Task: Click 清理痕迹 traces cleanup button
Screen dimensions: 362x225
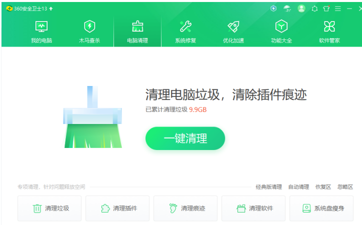Action: [x=186, y=208]
